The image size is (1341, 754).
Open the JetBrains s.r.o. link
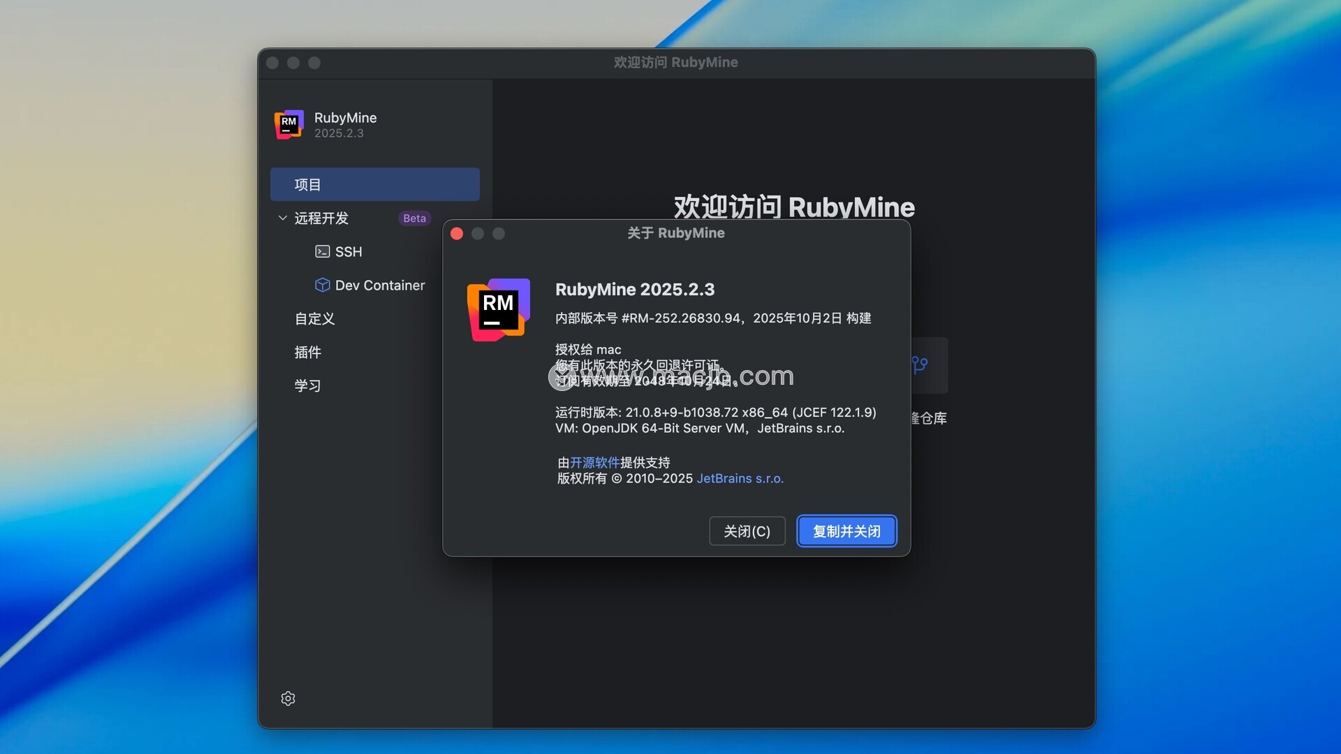point(740,478)
